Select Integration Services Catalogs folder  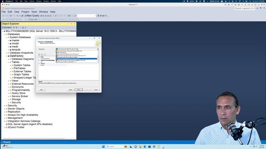24,121
